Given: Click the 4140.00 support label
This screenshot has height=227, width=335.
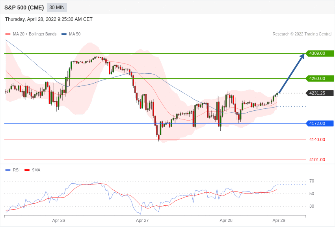Looking at the screenshot, I should tap(317, 140).
